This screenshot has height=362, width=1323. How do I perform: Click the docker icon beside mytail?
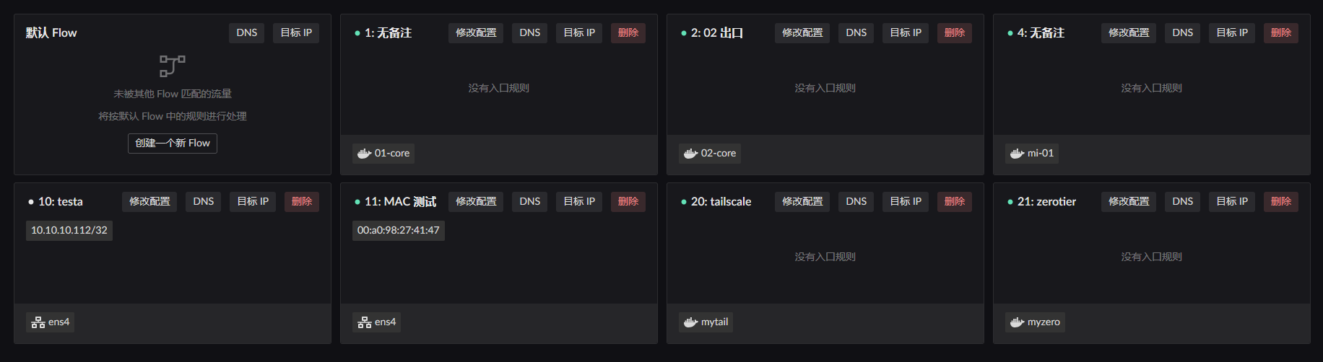(x=691, y=322)
